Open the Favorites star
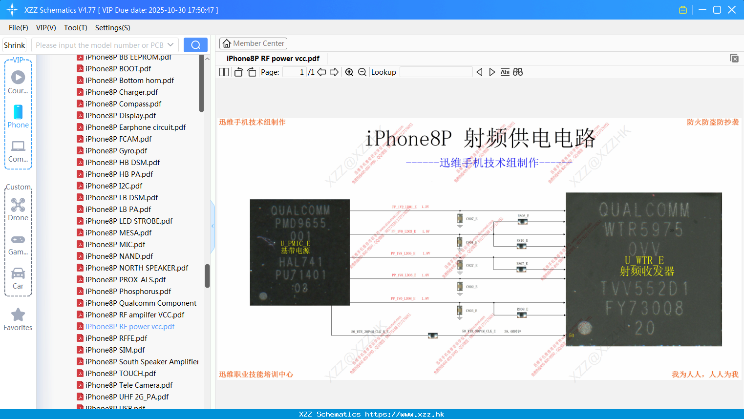The image size is (744, 419). pyautogui.click(x=18, y=319)
